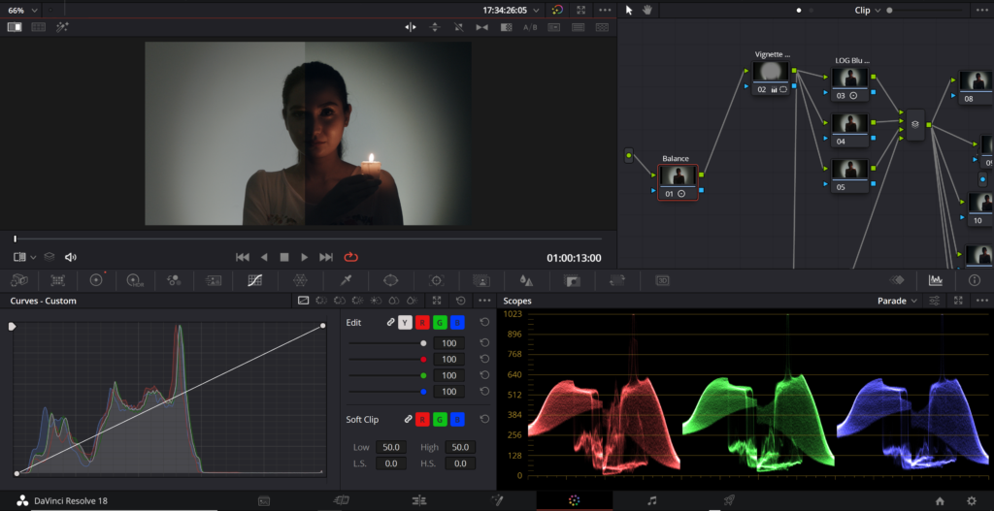Switch to the Fairlight audio page
Viewport: 994px width, 511px height.
(x=652, y=500)
